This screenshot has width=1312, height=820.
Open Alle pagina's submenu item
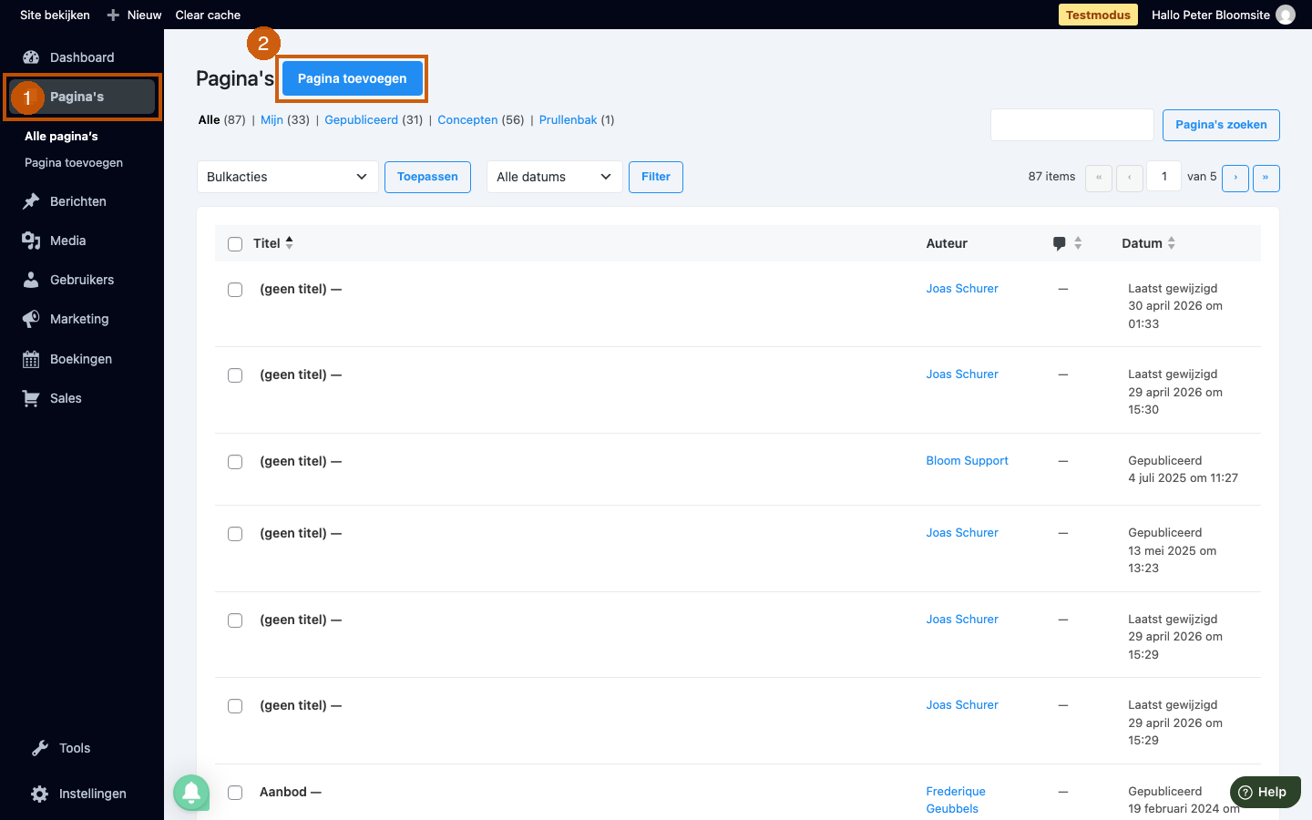(x=61, y=136)
